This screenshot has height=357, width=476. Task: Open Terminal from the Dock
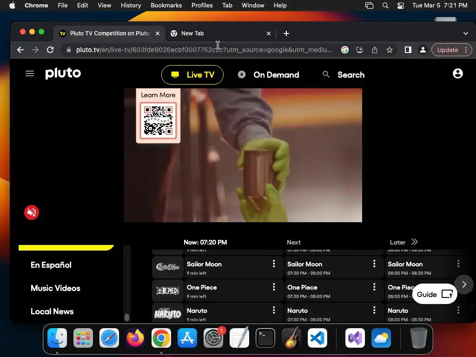click(x=265, y=338)
